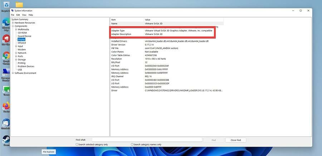322x156 pixels.
Task: Select the Bits/Pixel row
Action: click(x=167, y=62)
